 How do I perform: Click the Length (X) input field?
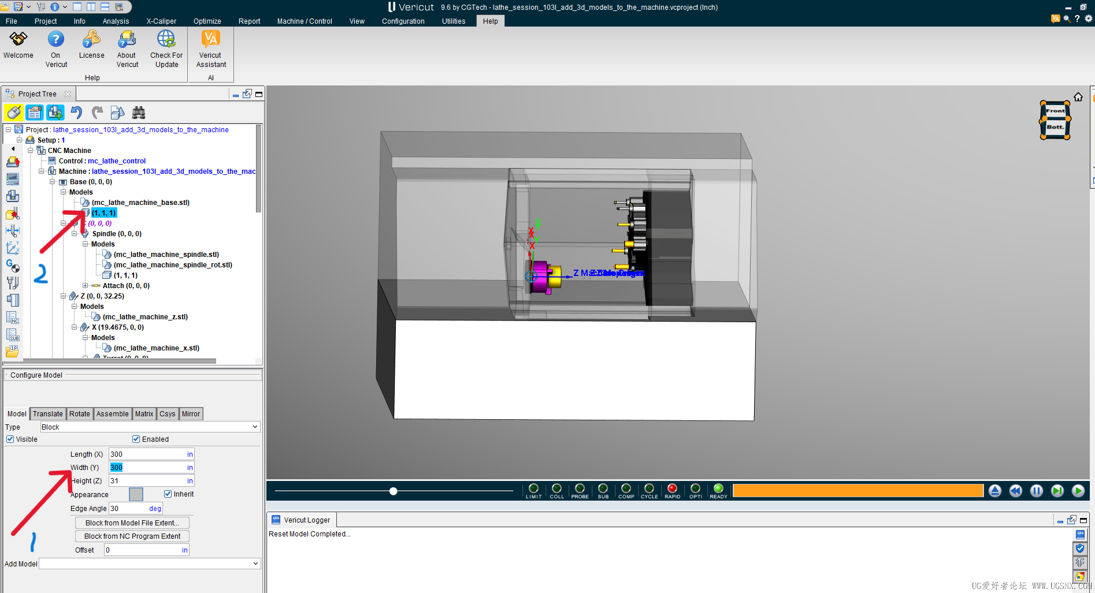click(151, 454)
